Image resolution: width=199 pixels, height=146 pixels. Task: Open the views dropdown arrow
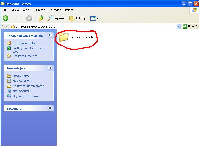click(98, 18)
